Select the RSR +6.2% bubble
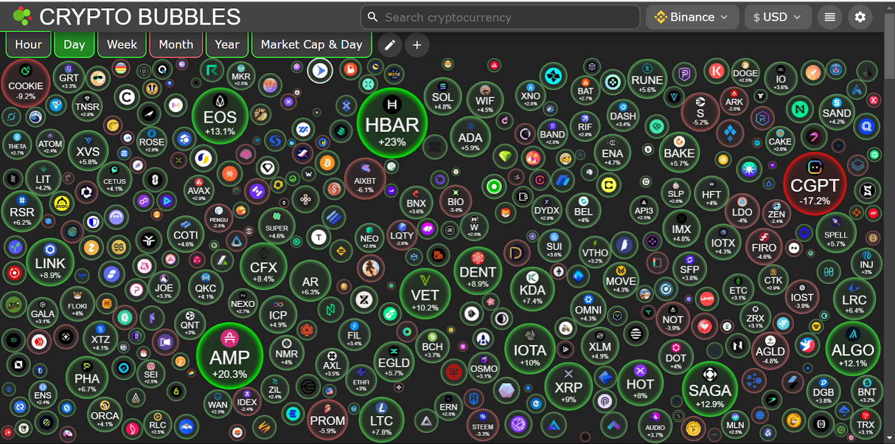 [x=22, y=212]
